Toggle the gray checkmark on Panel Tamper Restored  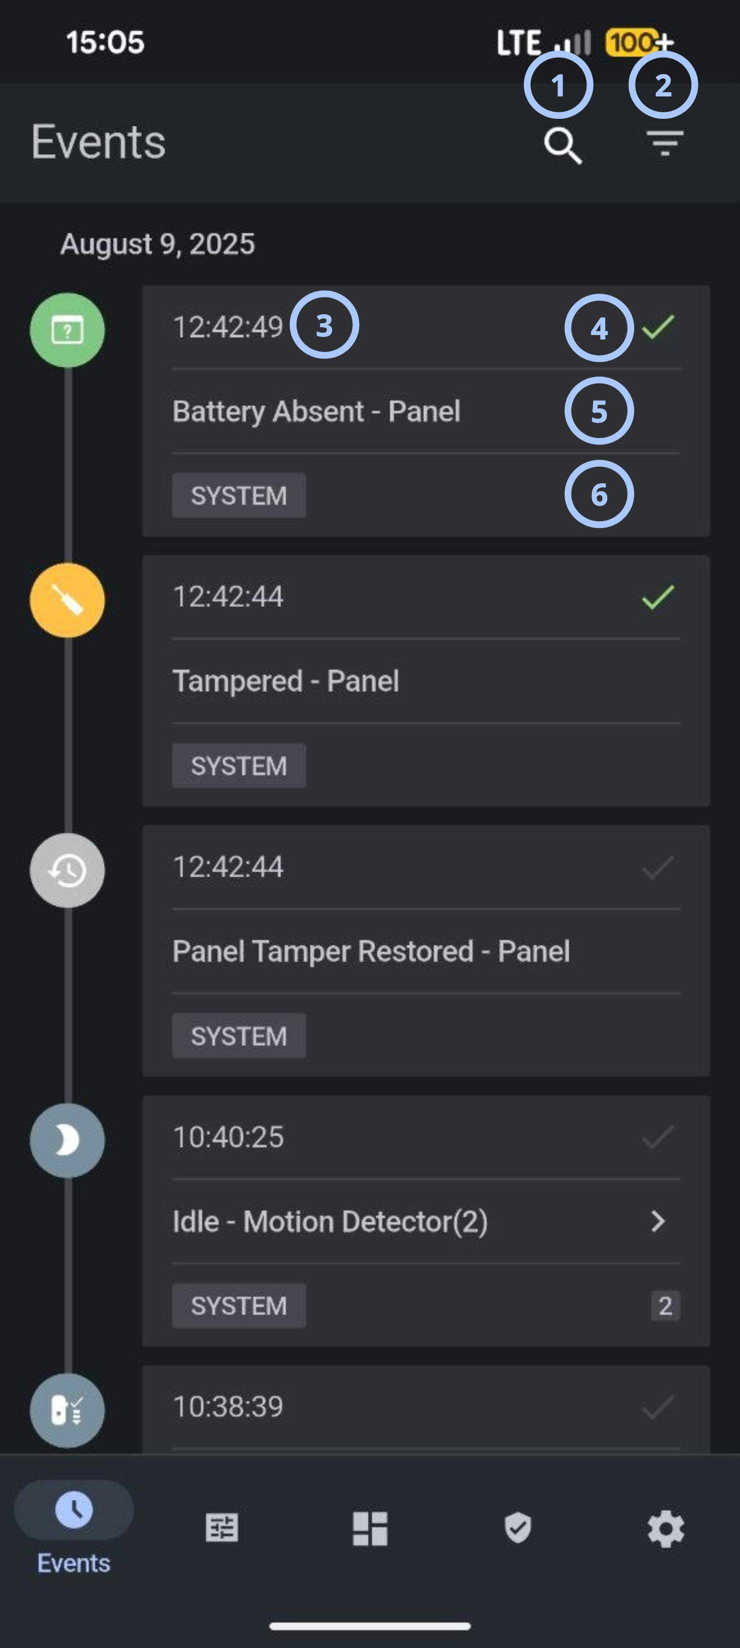pyautogui.click(x=658, y=867)
